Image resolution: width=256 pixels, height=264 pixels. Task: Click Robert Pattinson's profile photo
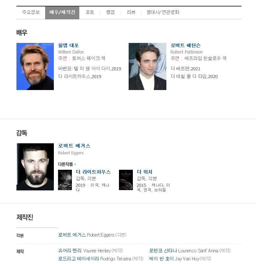(147, 66)
